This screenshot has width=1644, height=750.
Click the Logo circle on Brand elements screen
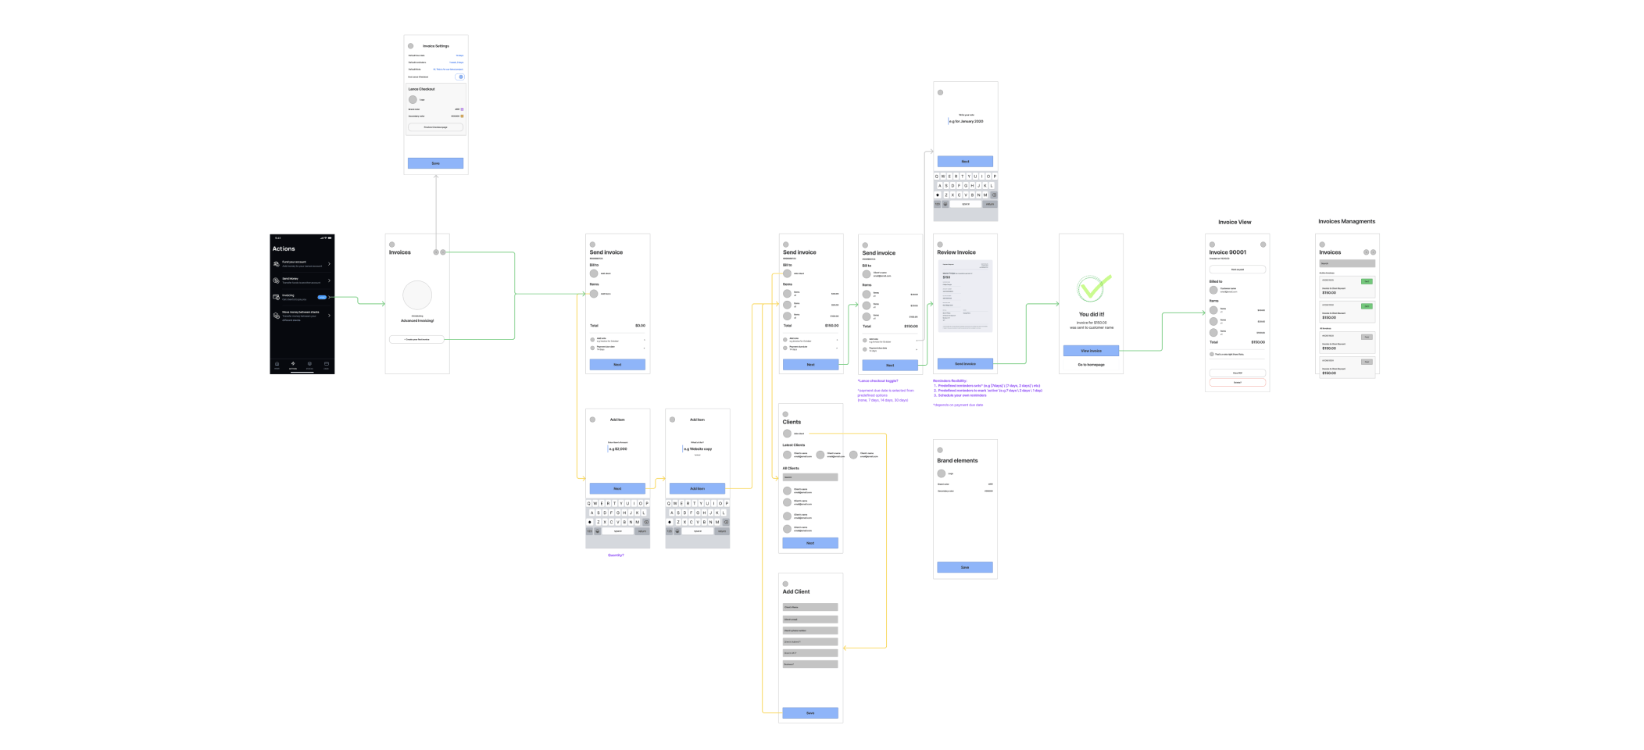click(942, 473)
